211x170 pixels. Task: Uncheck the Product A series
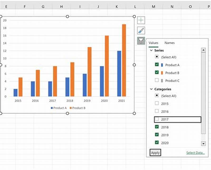pos(157,65)
